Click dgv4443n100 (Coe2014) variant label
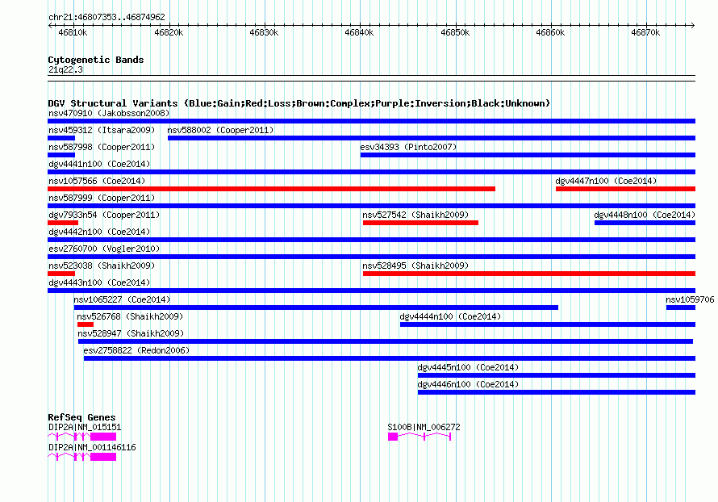This screenshot has width=718, height=502. pyautogui.click(x=99, y=282)
